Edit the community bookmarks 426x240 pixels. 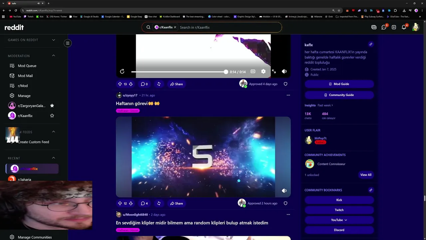coord(371,190)
